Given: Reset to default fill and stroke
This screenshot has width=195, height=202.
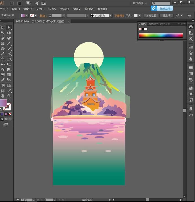Looking at the screenshot, I should 1,109.
